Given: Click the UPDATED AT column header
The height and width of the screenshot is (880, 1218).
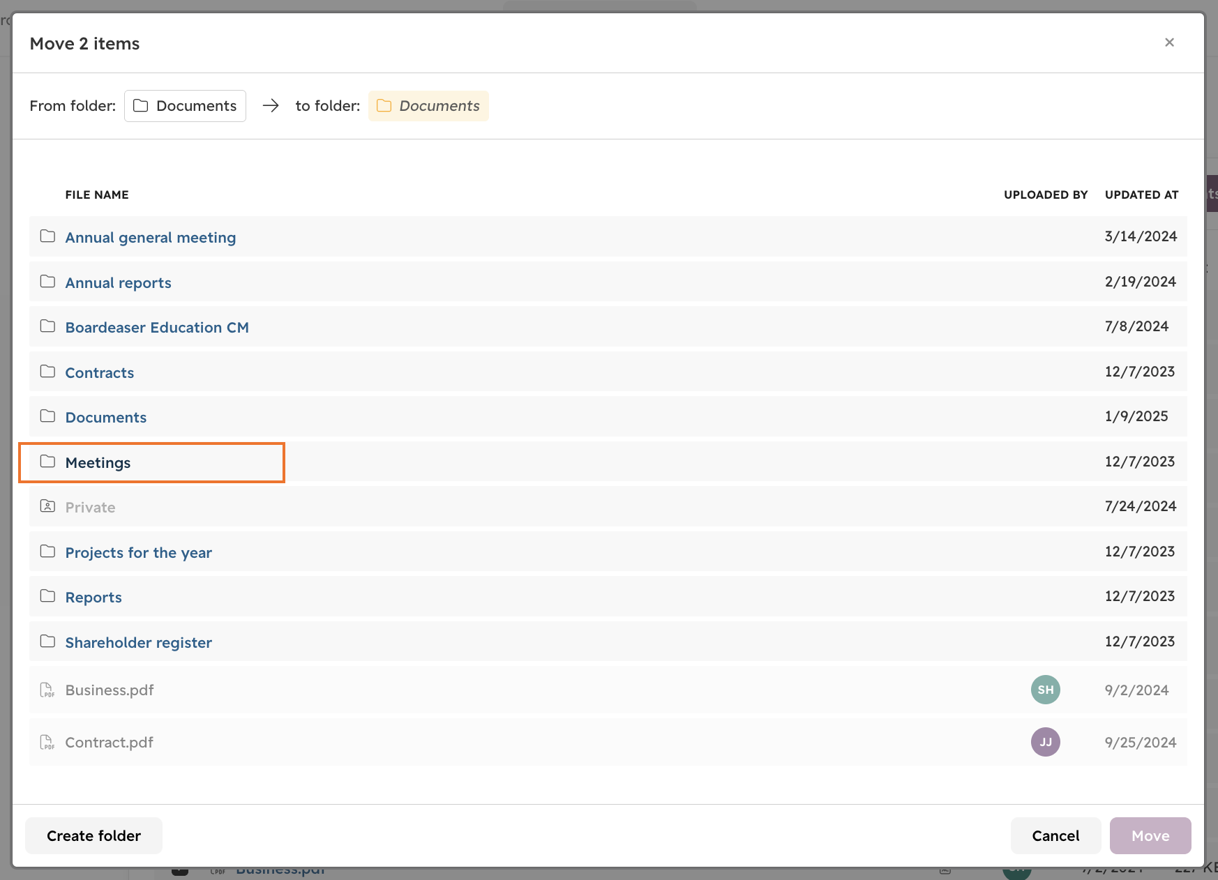Looking at the screenshot, I should point(1142,195).
